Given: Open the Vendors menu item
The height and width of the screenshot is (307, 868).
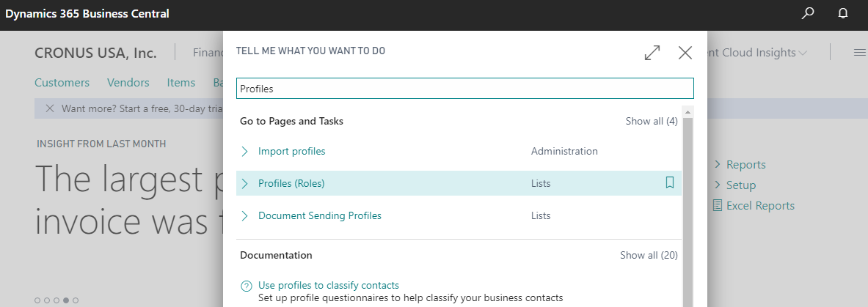Looking at the screenshot, I should pyautogui.click(x=128, y=83).
